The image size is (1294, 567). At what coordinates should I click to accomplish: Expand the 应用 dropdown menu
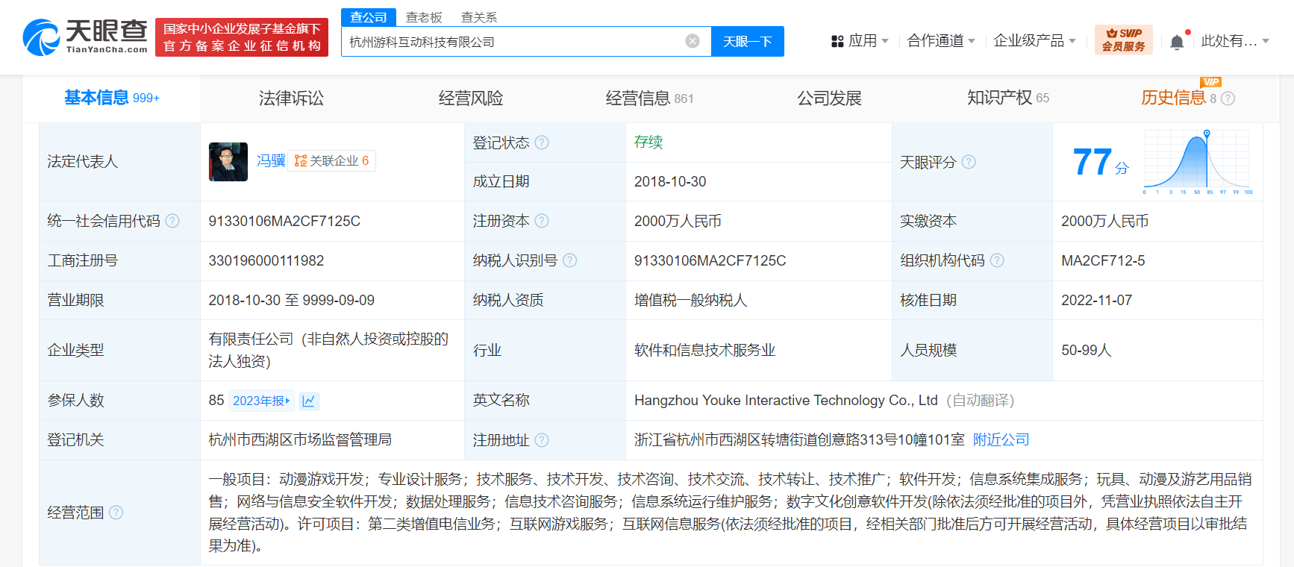[860, 41]
